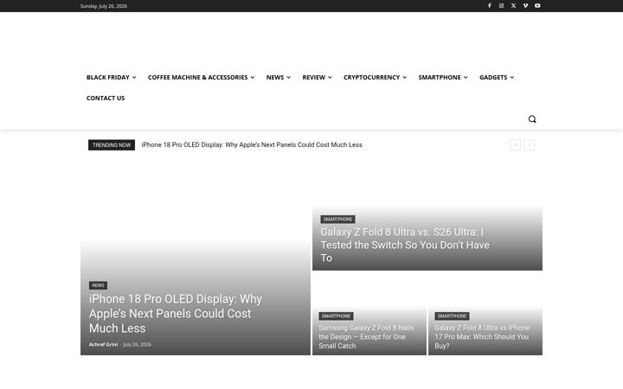The height and width of the screenshot is (389, 623).
Task: Open the X (Twitter) social icon
Action: pos(513,5)
